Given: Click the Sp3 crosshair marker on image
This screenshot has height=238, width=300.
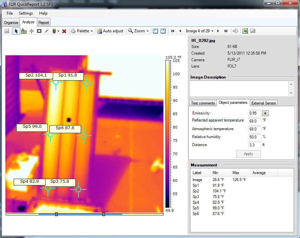Looking at the screenshot, I should (x=78, y=189).
